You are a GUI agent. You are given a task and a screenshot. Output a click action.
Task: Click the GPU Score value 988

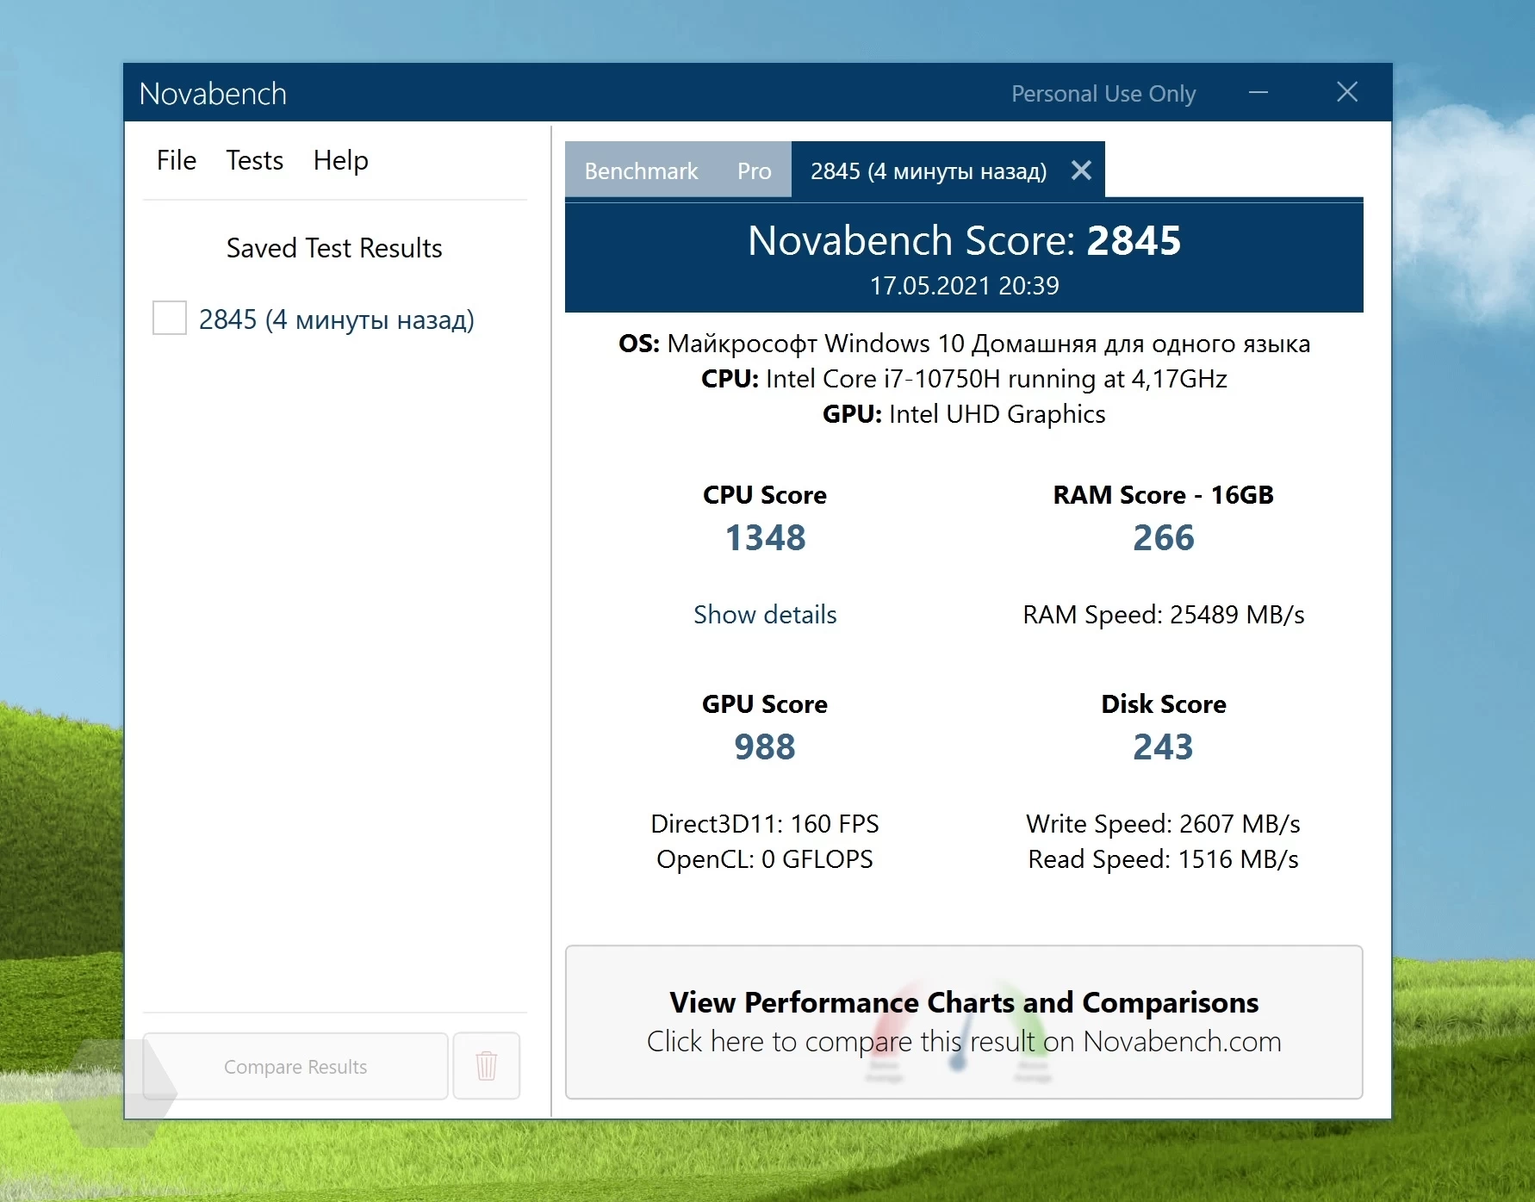[x=765, y=747]
